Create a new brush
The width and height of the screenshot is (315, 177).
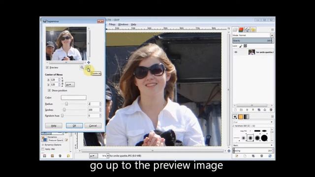point(245,156)
